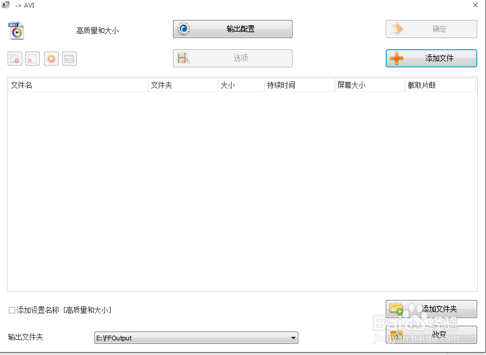Click the 选项 options button

click(x=233, y=58)
